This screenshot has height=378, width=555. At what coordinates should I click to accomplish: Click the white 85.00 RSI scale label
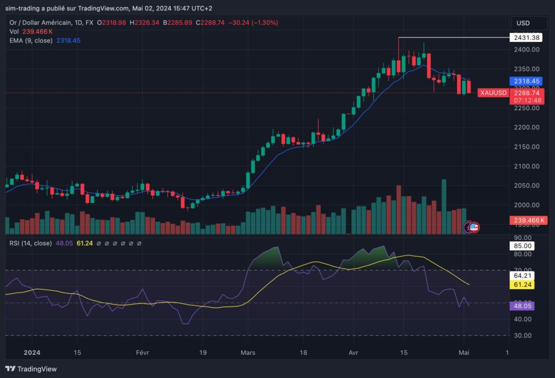523,246
